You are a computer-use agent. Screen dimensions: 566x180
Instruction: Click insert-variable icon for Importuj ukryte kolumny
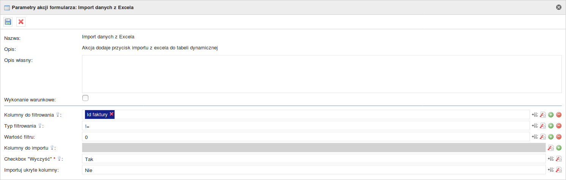click(x=551, y=170)
